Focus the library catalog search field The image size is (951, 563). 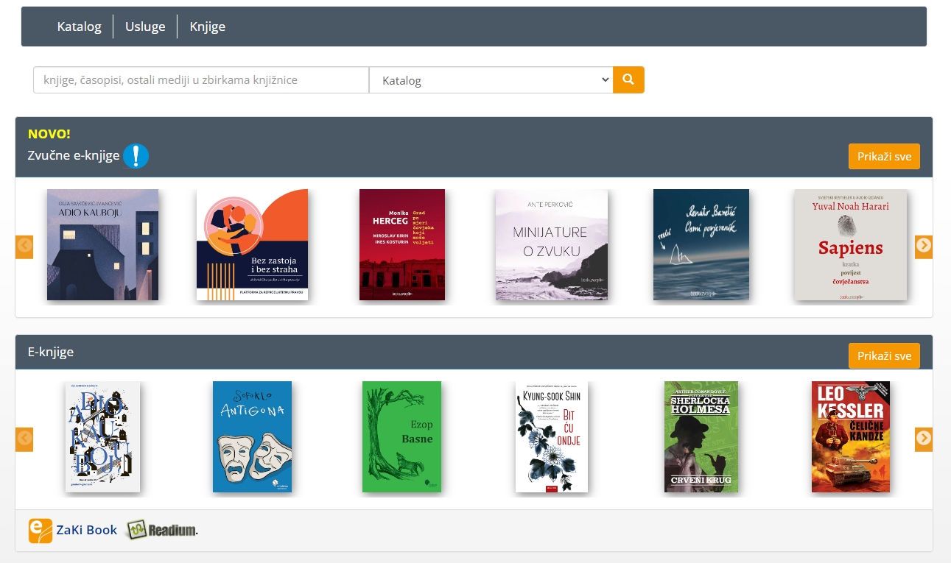click(201, 80)
